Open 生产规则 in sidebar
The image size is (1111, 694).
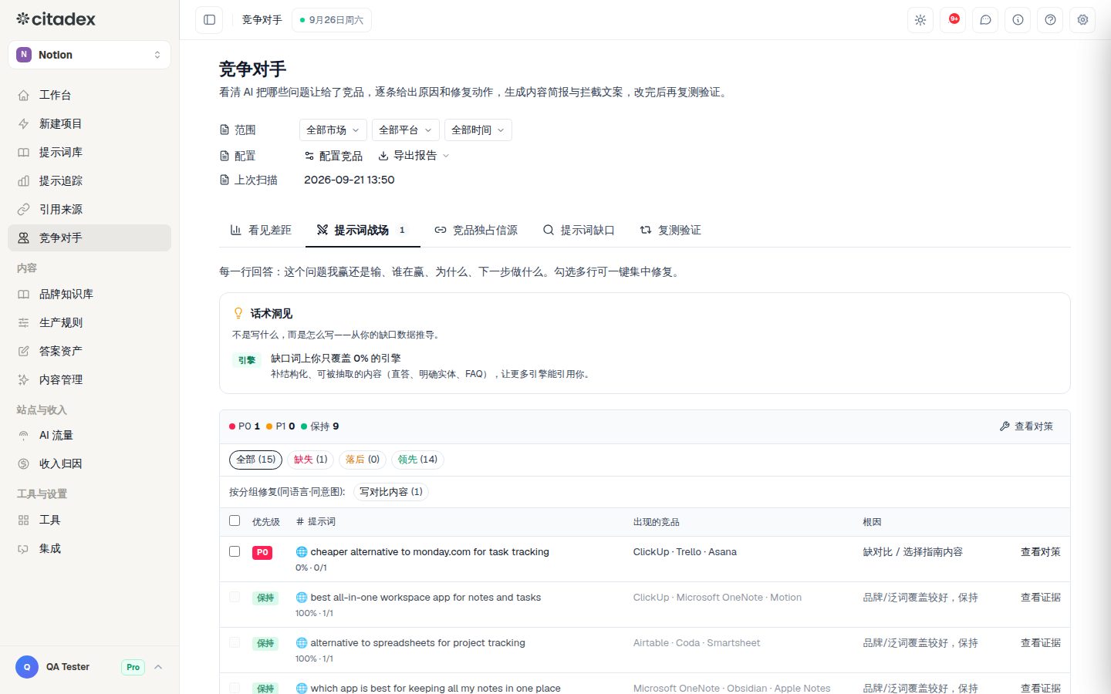tap(89, 322)
